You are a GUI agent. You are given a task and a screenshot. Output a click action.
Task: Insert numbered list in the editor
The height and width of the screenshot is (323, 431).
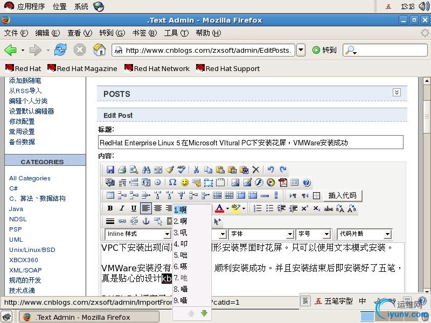click(x=258, y=208)
